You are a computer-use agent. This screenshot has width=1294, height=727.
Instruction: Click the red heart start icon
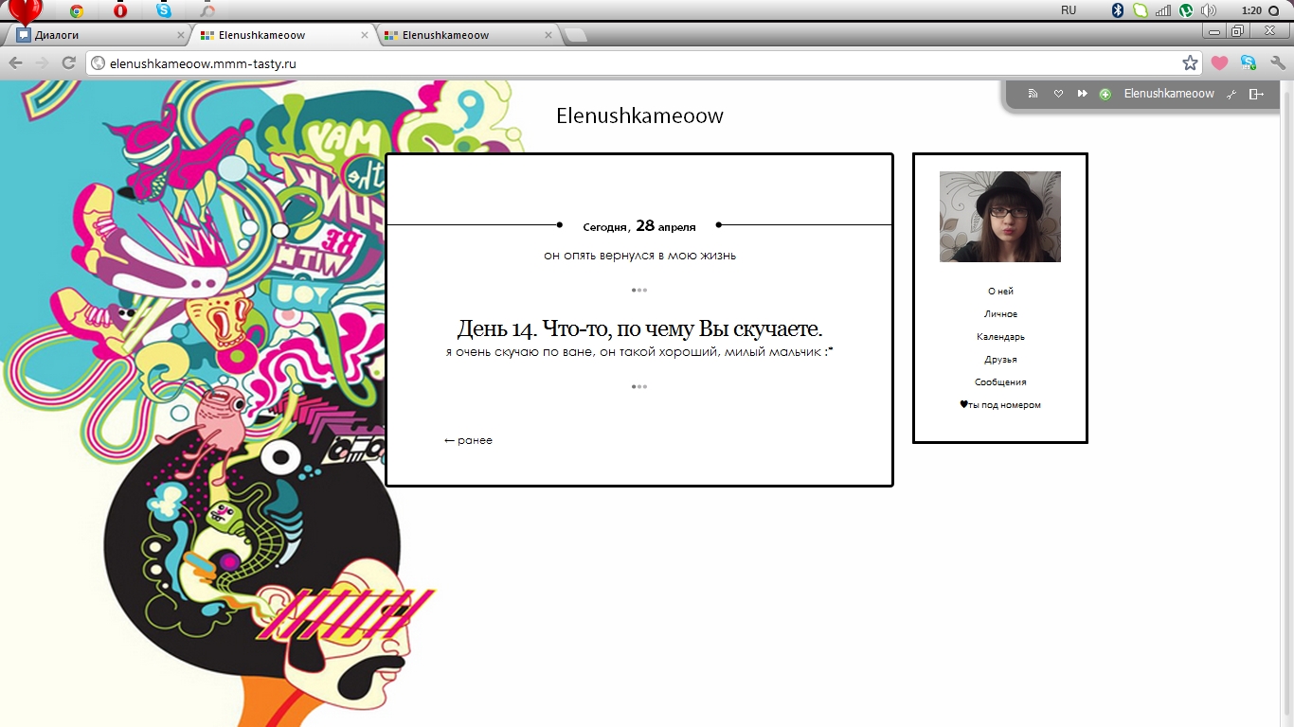(x=25, y=11)
